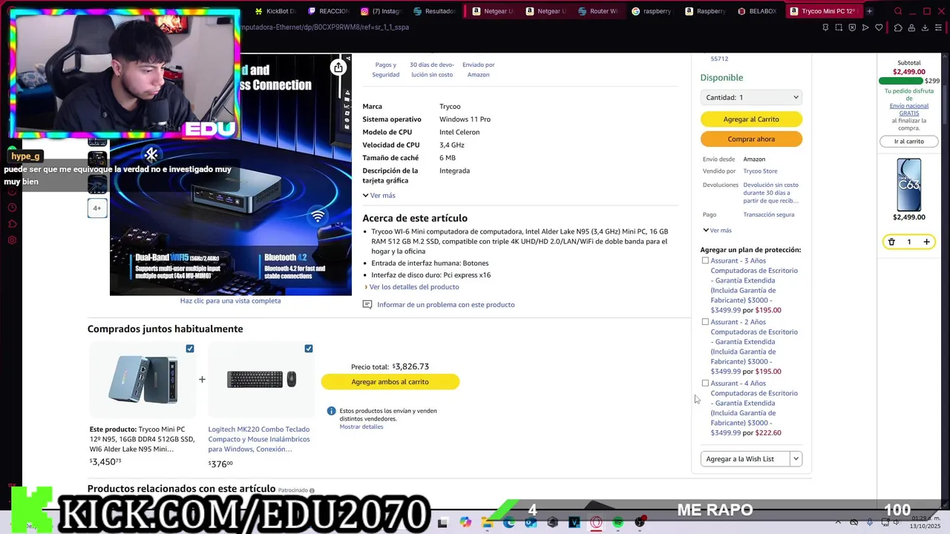Click Haz clic para una vista completa
This screenshot has width=950, height=534.
230,300
